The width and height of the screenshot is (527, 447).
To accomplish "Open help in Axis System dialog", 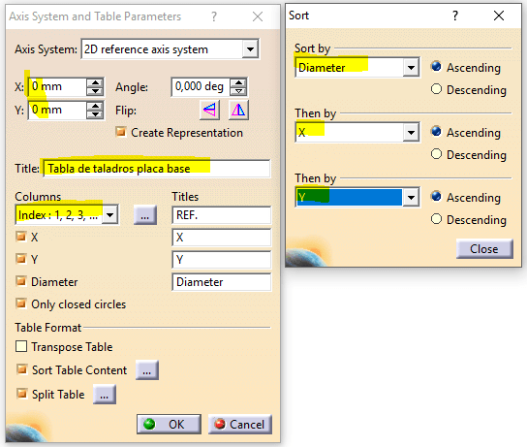I will click(214, 16).
